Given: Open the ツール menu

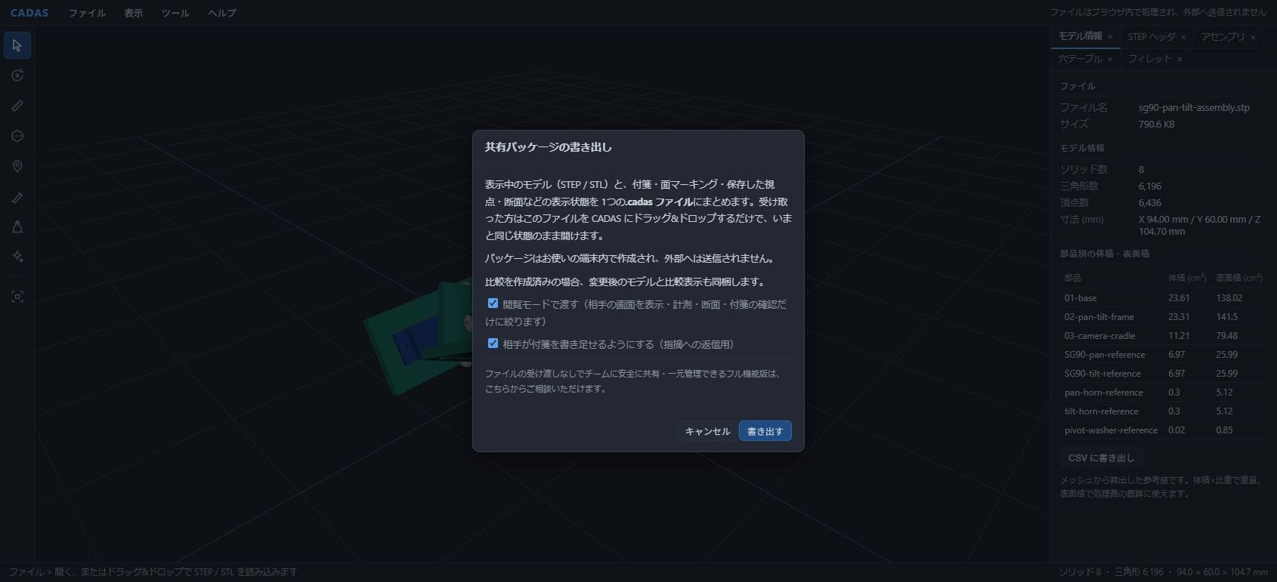Looking at the screenshot, I should pyautogui.click(x=175, y=13).
